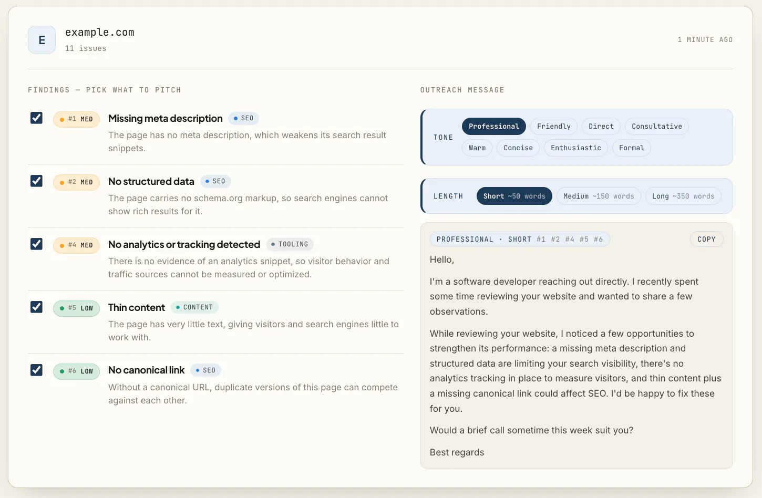Choose the Direct tone

pos(601,126)
